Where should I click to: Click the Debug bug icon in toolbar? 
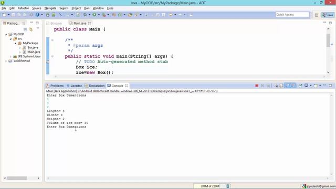[x=85, y=15]
